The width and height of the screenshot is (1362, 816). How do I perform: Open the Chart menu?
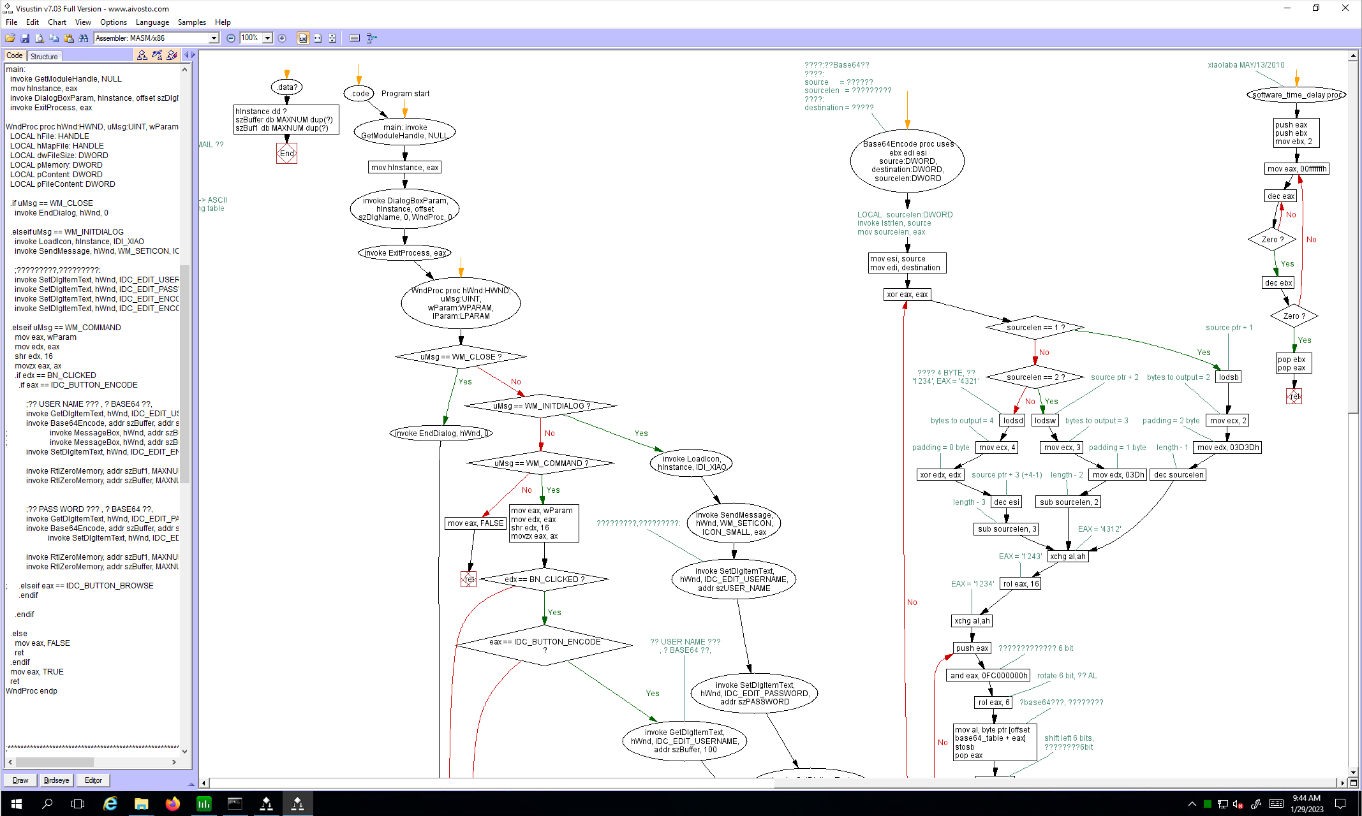tap(57, 22)
